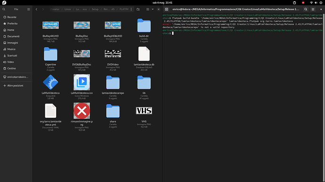Open Home in the sidebar
325x182 pixels.
(x=16, y=30)
